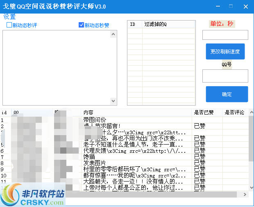
Task: Click the 是否已赞 column header
Action: click(207, 113)
